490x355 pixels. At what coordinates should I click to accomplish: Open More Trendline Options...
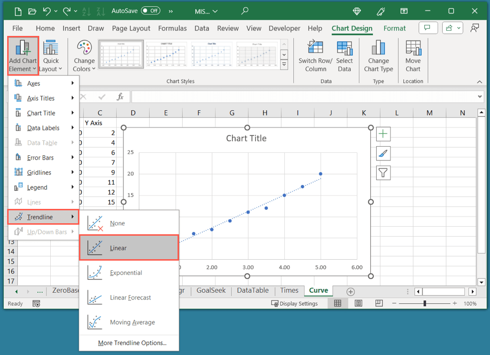132,343
